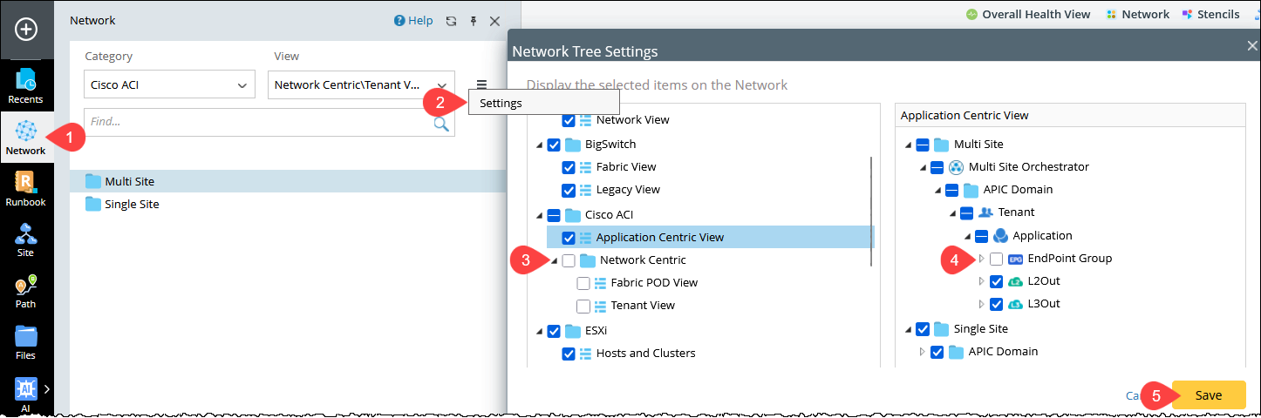The width and height of the screenshot is (1261, 418).
Task: Open AI in the left sidebar
Action: (26, 393)
